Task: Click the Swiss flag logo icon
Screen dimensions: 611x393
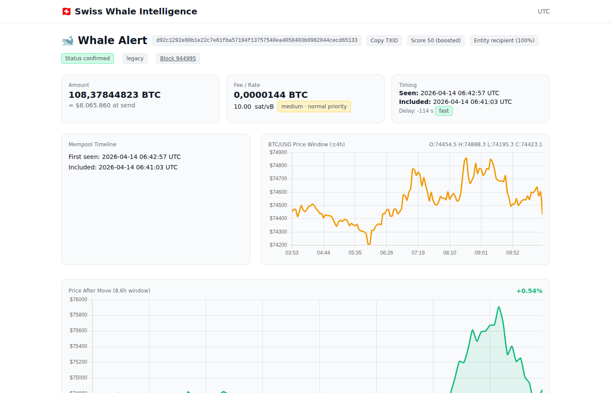Action: tap(66, 11)
